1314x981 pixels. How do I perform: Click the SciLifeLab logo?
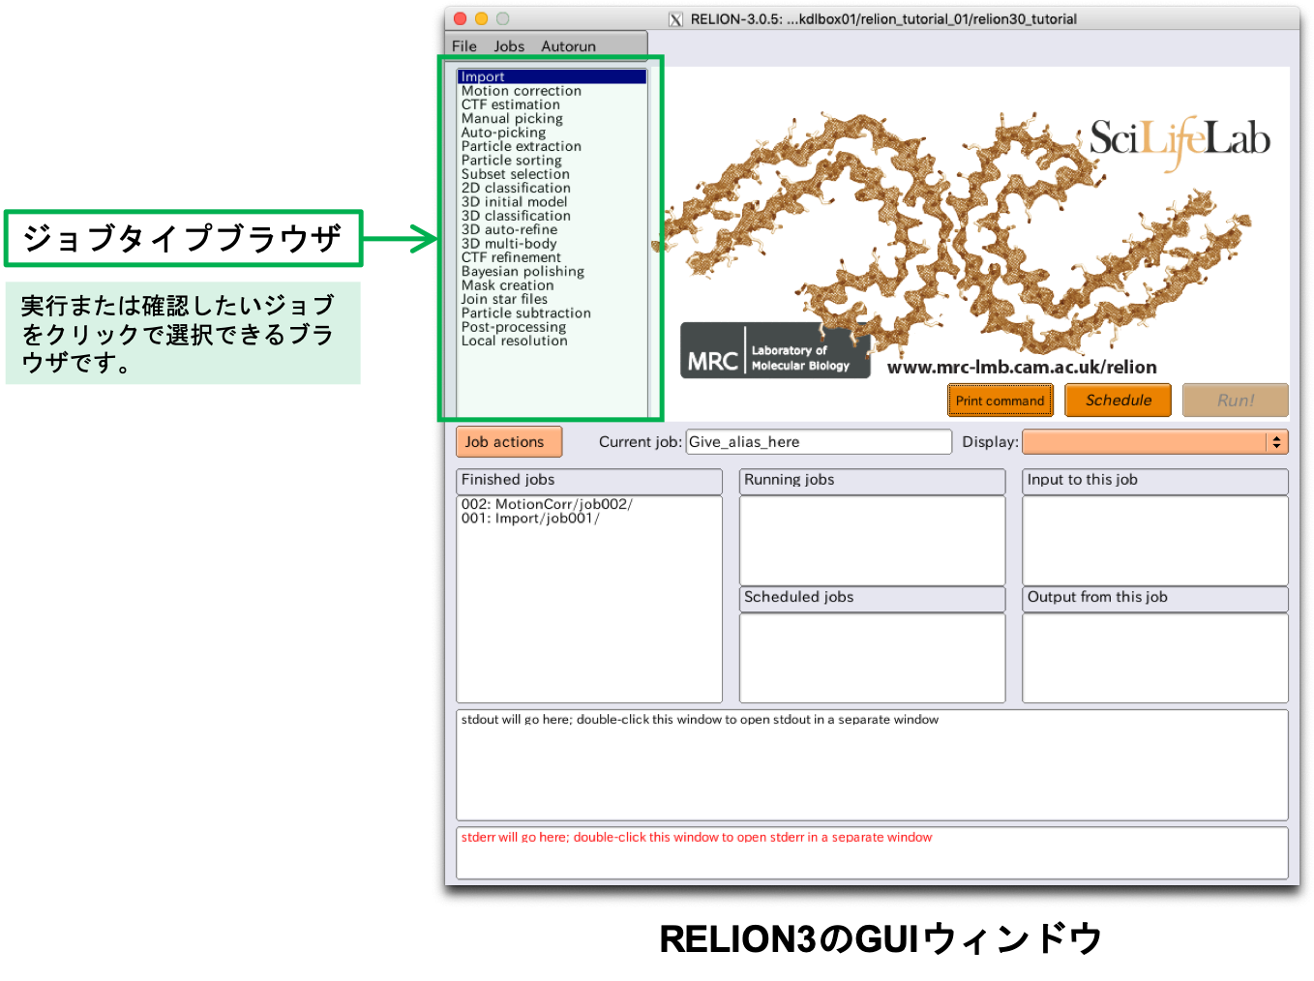click(1180, 142)
